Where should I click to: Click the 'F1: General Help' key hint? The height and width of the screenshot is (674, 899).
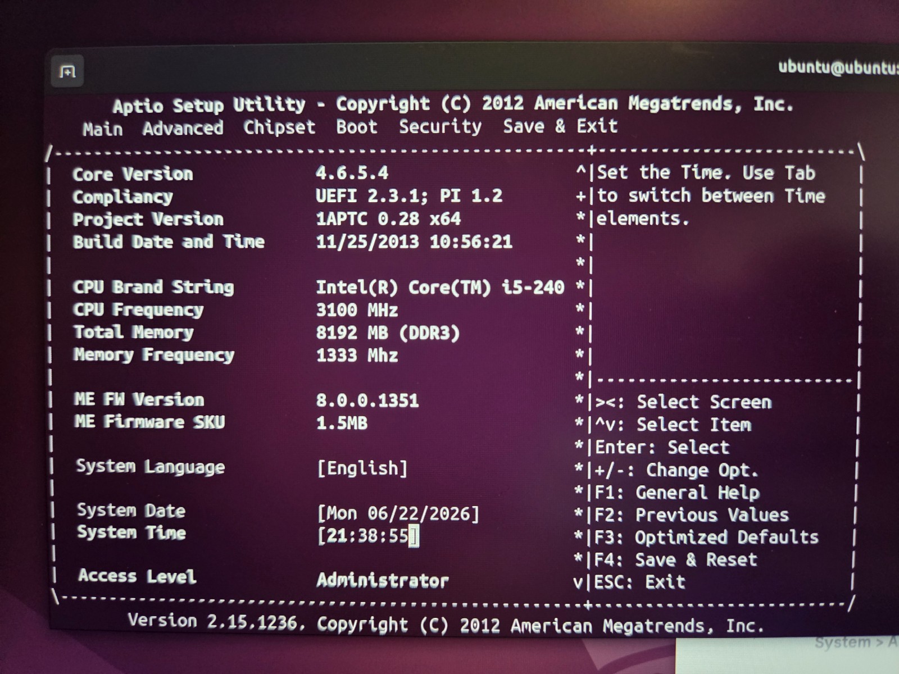point(677,493)
